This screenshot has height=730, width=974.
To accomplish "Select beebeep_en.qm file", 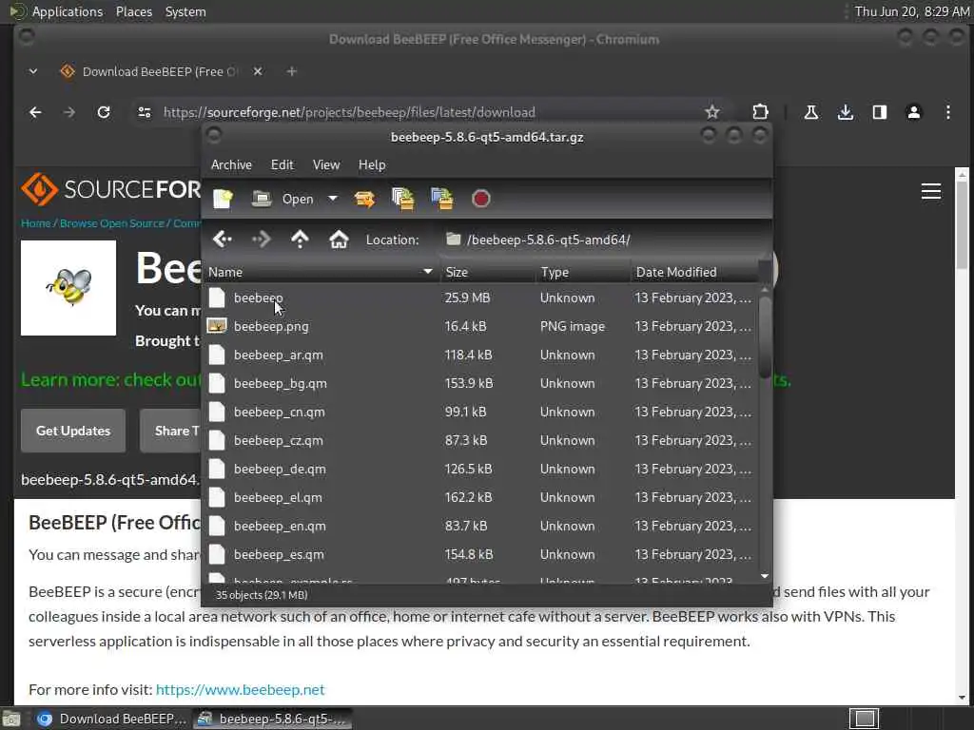I will 480,527.
